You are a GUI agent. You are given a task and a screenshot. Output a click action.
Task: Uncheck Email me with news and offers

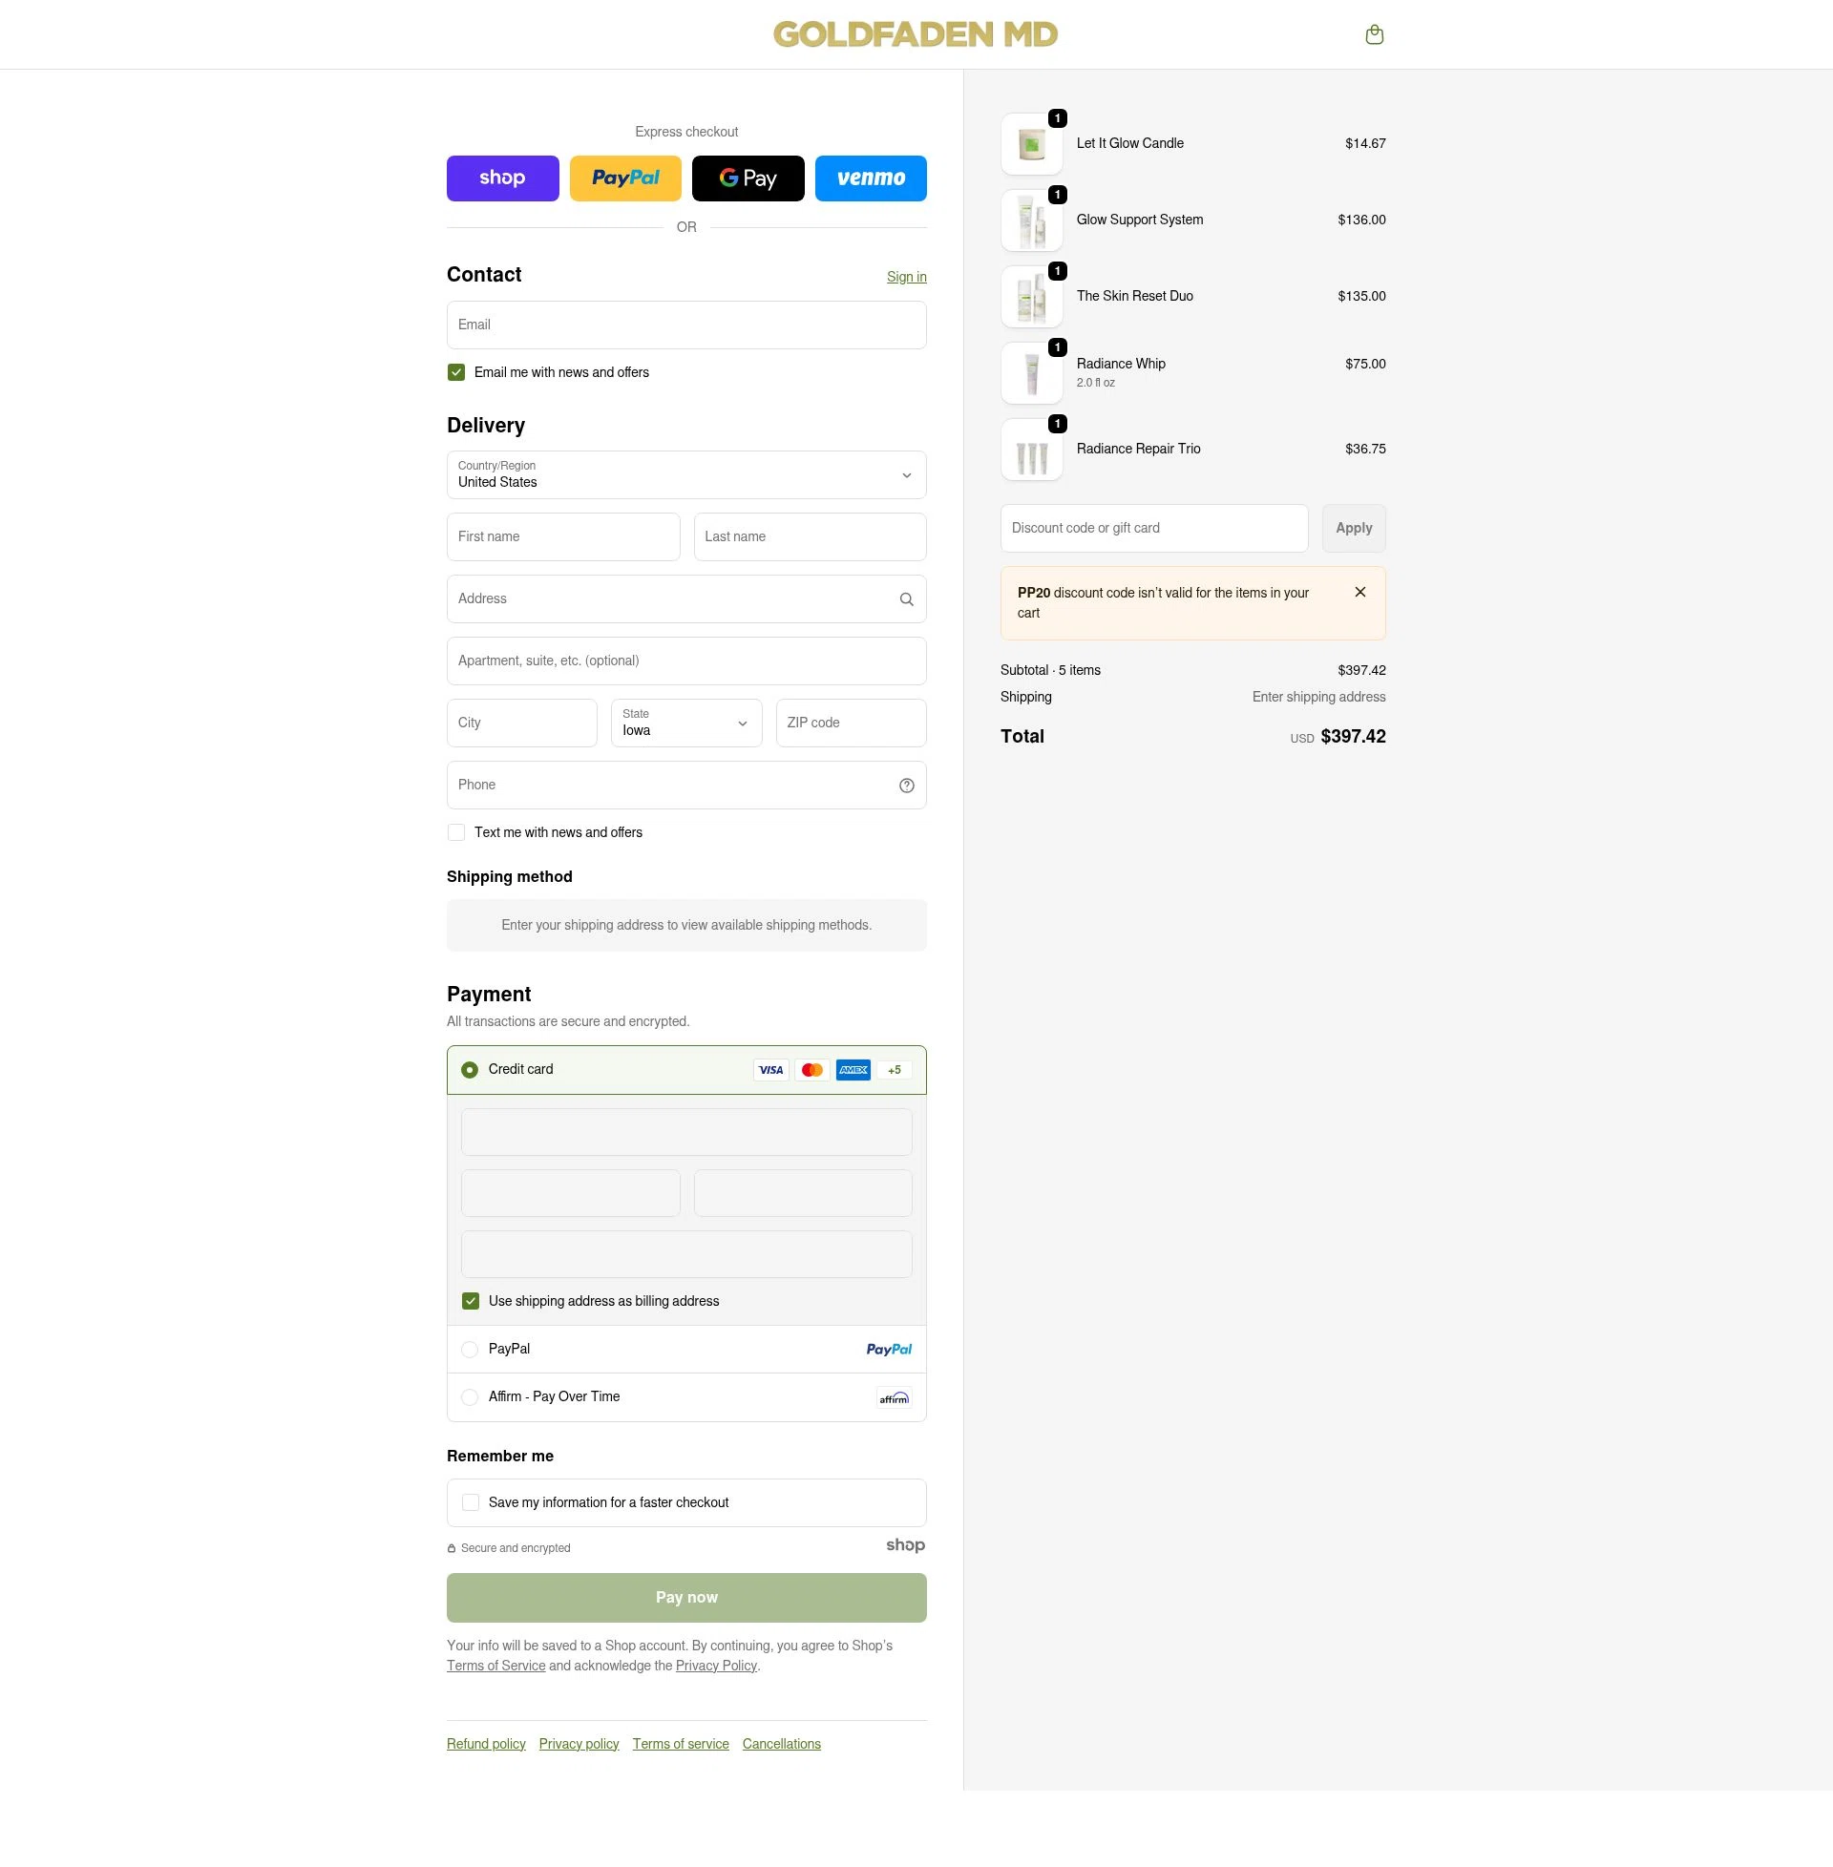[455, 371]
